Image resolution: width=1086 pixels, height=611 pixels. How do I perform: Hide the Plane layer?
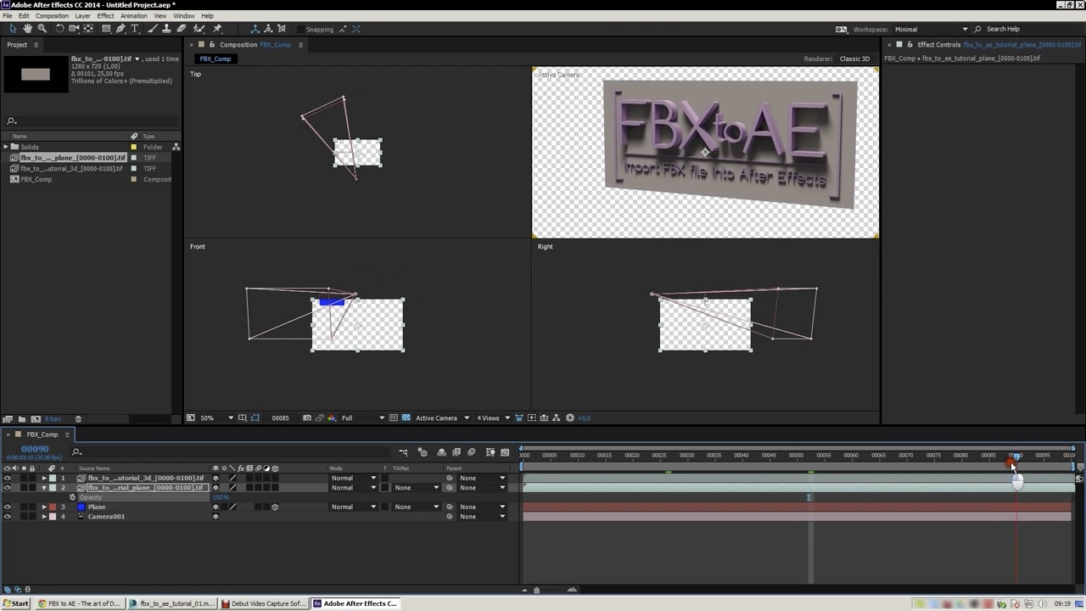(8, 507)
